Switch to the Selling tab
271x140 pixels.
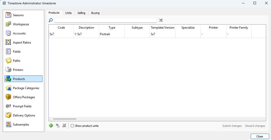[81, 13]
